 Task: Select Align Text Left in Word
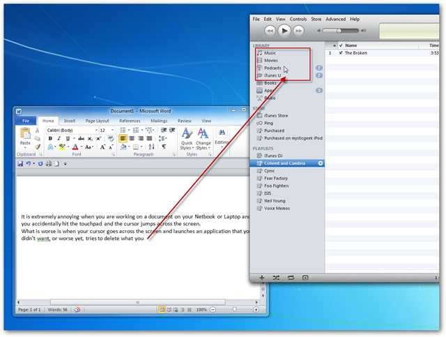(123, 138)
